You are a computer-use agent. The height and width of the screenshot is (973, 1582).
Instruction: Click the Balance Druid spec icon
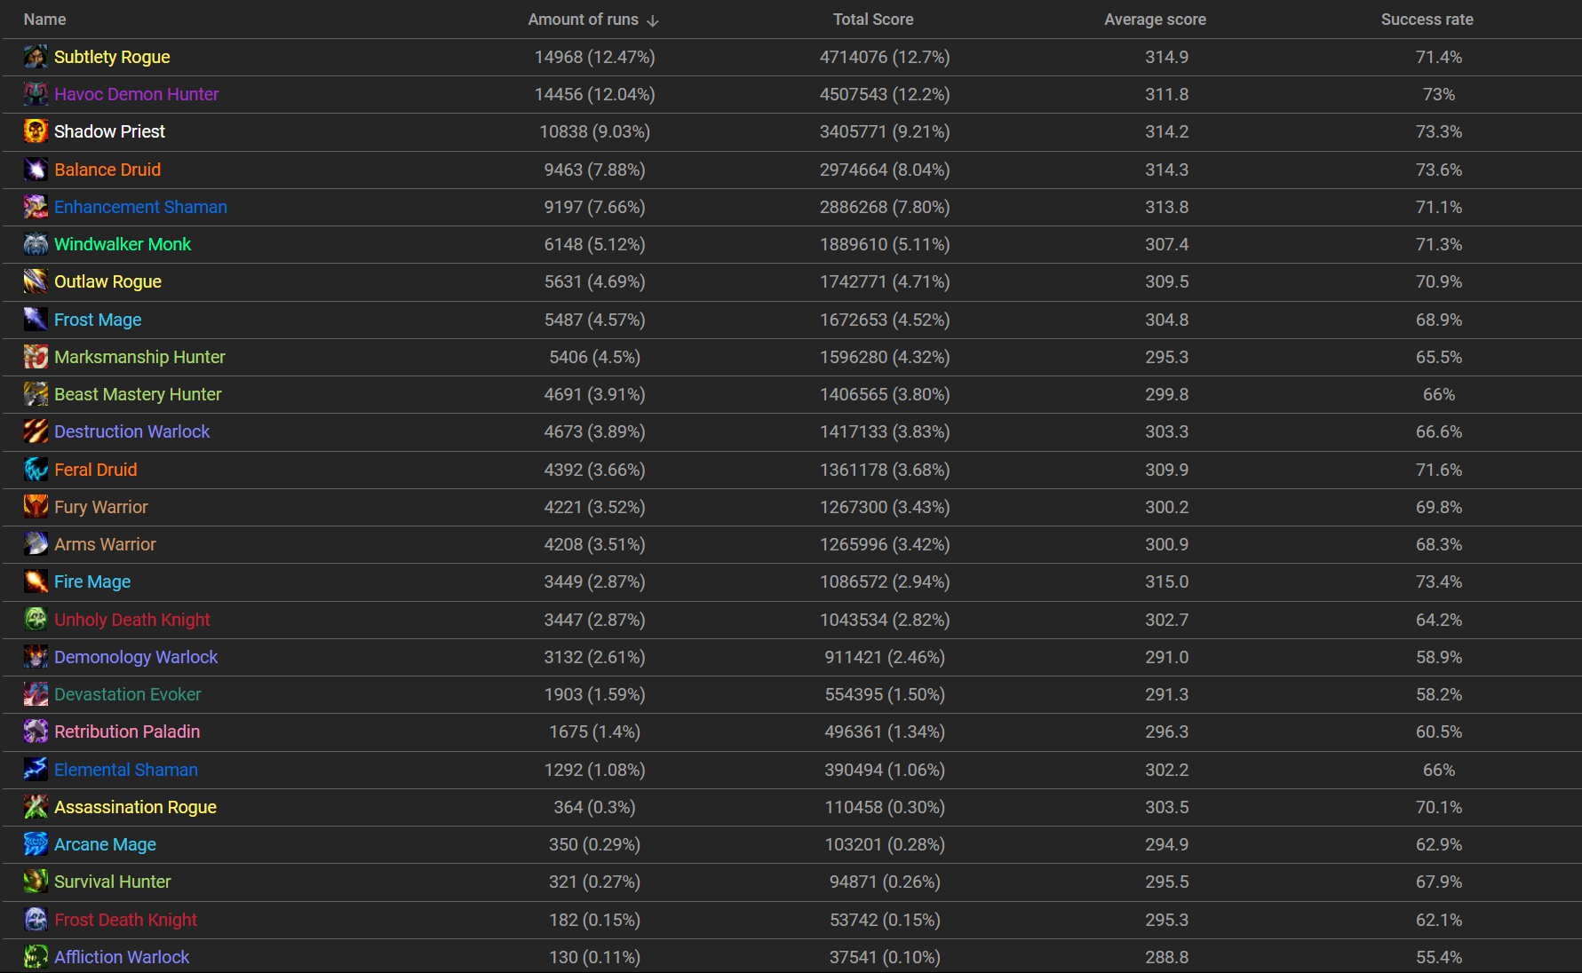click(36, 170)
